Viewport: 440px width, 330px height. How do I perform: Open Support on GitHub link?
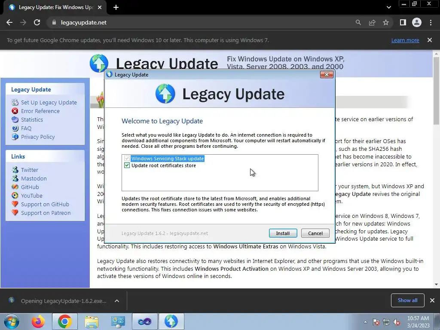coord(45,204)
